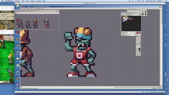169x95 pixels.
Task: Open the Mozilla Firefox desktop shortcut
Action: click(18, 40)
